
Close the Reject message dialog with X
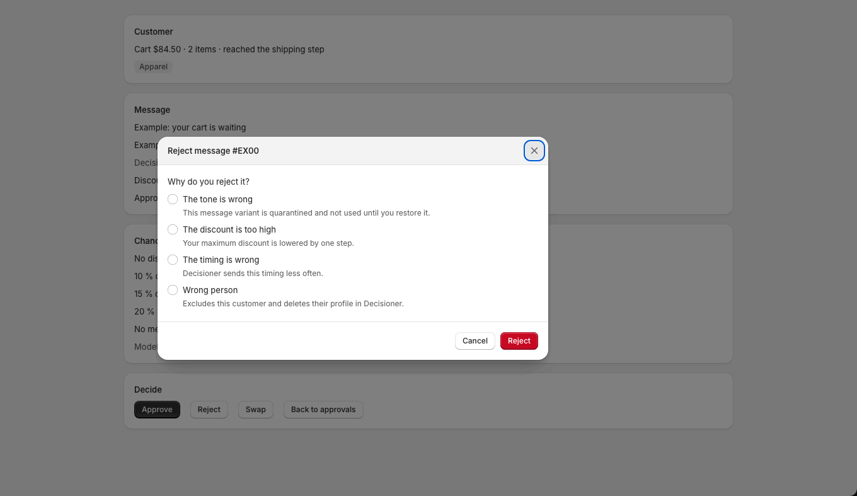tap(534, 151)
